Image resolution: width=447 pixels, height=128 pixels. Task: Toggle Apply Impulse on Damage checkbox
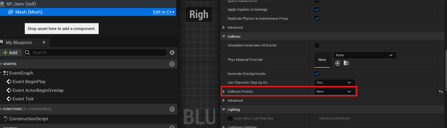(317, 10)
